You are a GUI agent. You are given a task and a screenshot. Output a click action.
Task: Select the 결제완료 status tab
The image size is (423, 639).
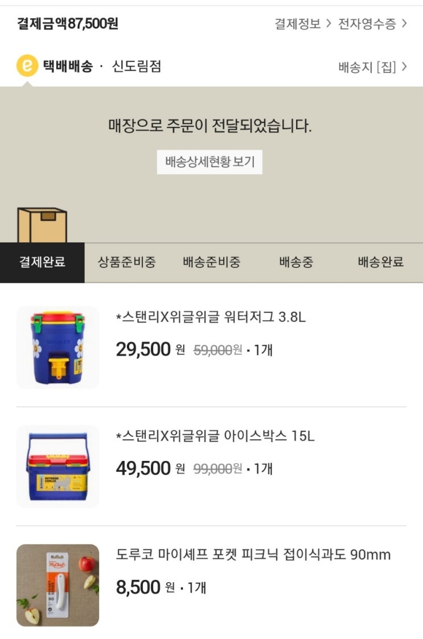point(43,262)
